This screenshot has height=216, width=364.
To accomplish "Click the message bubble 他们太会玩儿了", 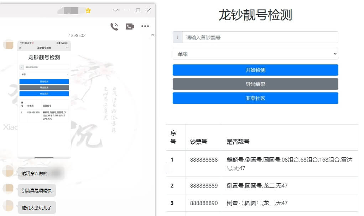I will [x=37, y=207].
